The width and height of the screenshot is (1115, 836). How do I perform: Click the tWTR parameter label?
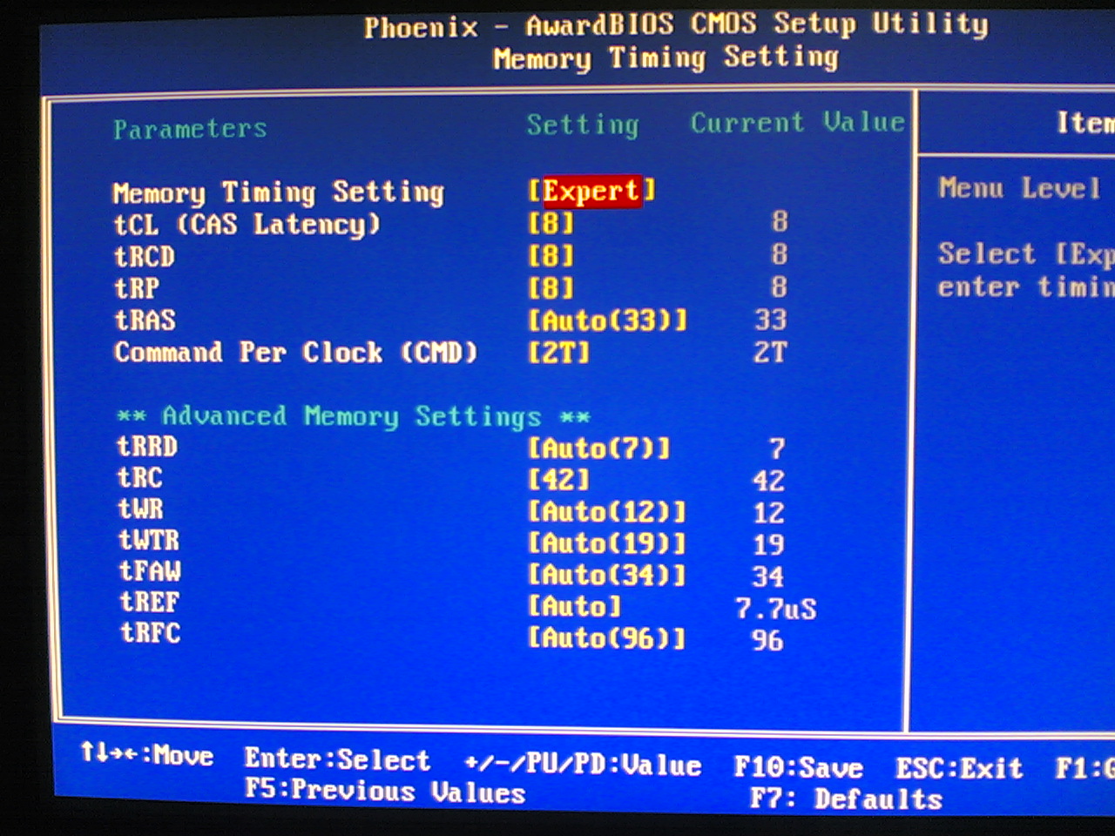coord(149,541)
